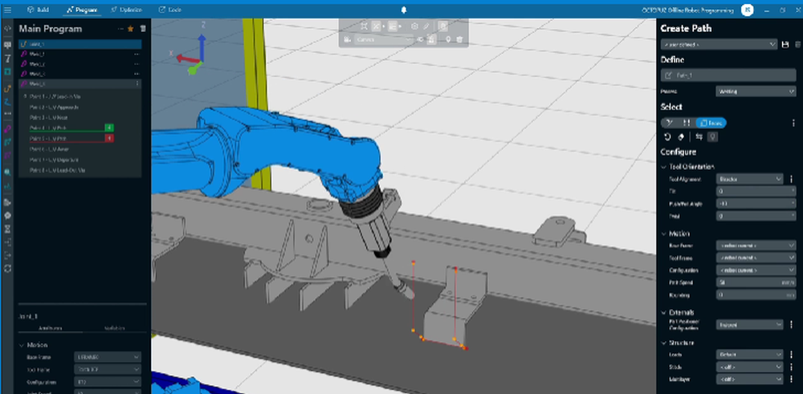Click the location pin icon in viewport camera row
The image size is (803, 394).
click(448, 39)
